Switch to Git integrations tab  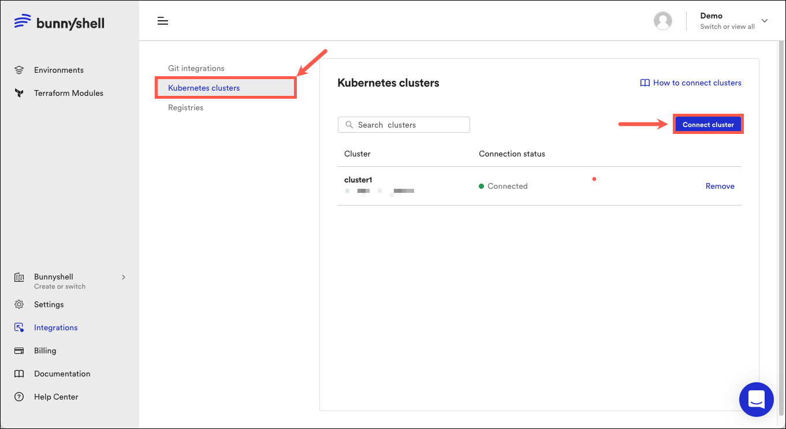click(x=196, y=68)
